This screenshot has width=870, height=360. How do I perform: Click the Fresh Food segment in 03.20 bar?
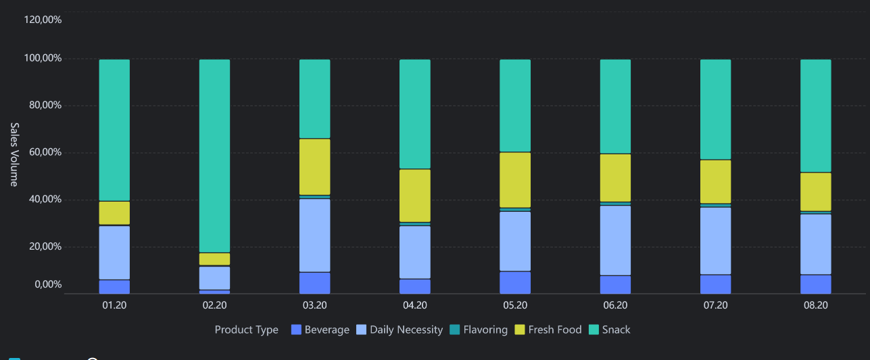coord(315,166)
